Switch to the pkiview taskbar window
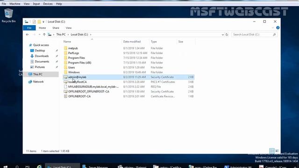This screenshot has width=299, height=168. [132, 167]
